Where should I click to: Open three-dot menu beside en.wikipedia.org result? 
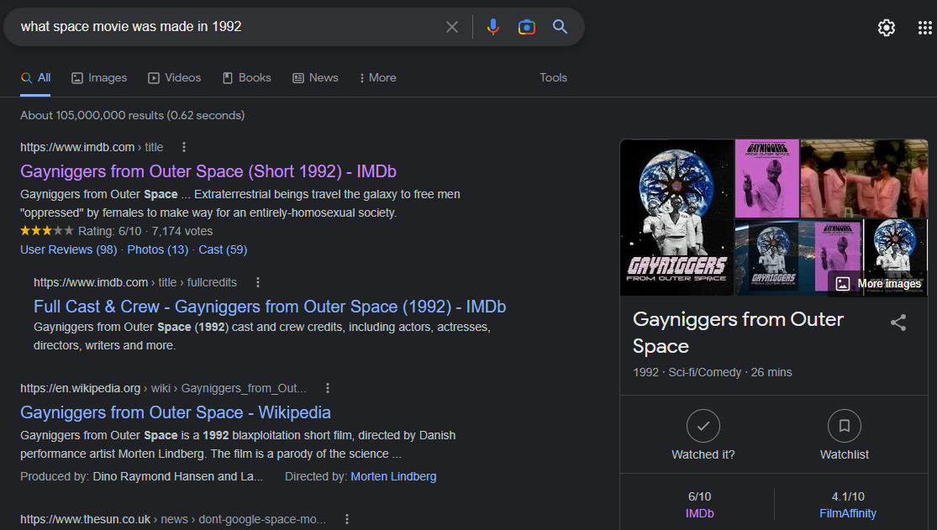[328, 388]
